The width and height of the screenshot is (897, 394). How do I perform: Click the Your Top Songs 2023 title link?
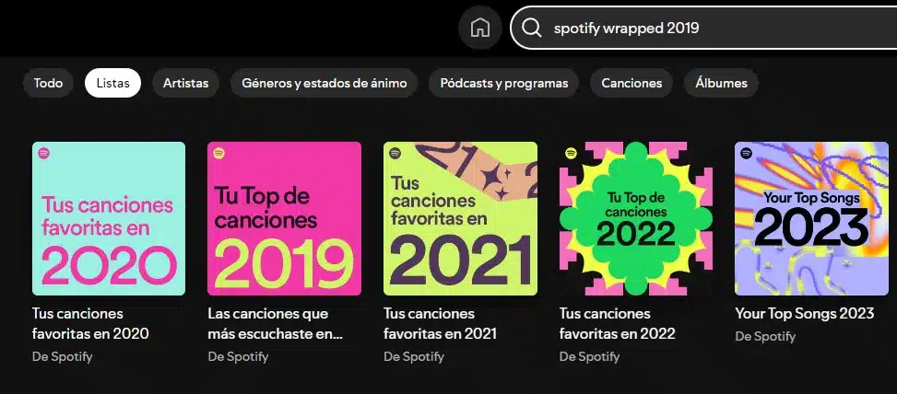click(804, 314)
